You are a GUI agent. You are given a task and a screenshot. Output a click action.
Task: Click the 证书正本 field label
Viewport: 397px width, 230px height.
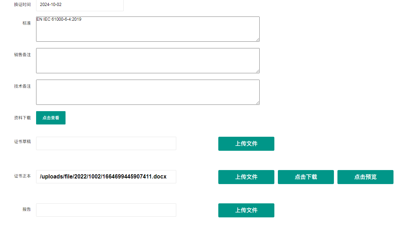pyautogui.click(x=22, y=176)
